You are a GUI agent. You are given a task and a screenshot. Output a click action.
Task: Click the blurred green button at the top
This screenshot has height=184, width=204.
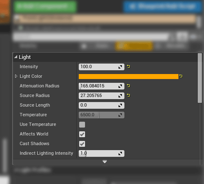click(45, 6)
